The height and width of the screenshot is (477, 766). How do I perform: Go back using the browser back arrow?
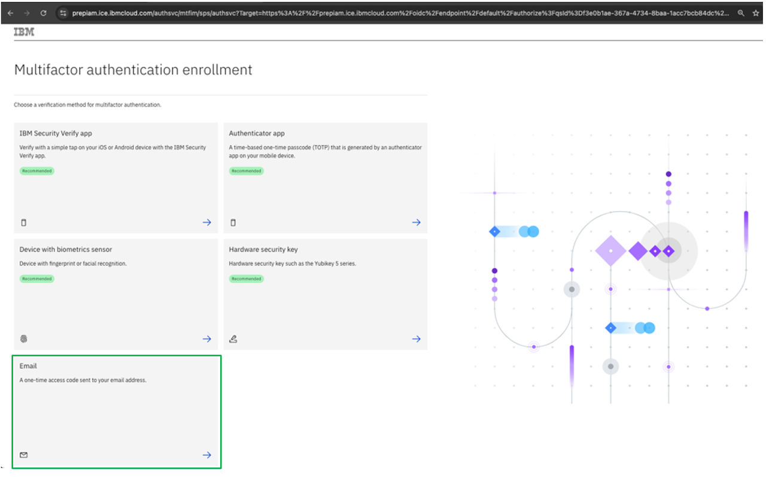click(11, 13)
